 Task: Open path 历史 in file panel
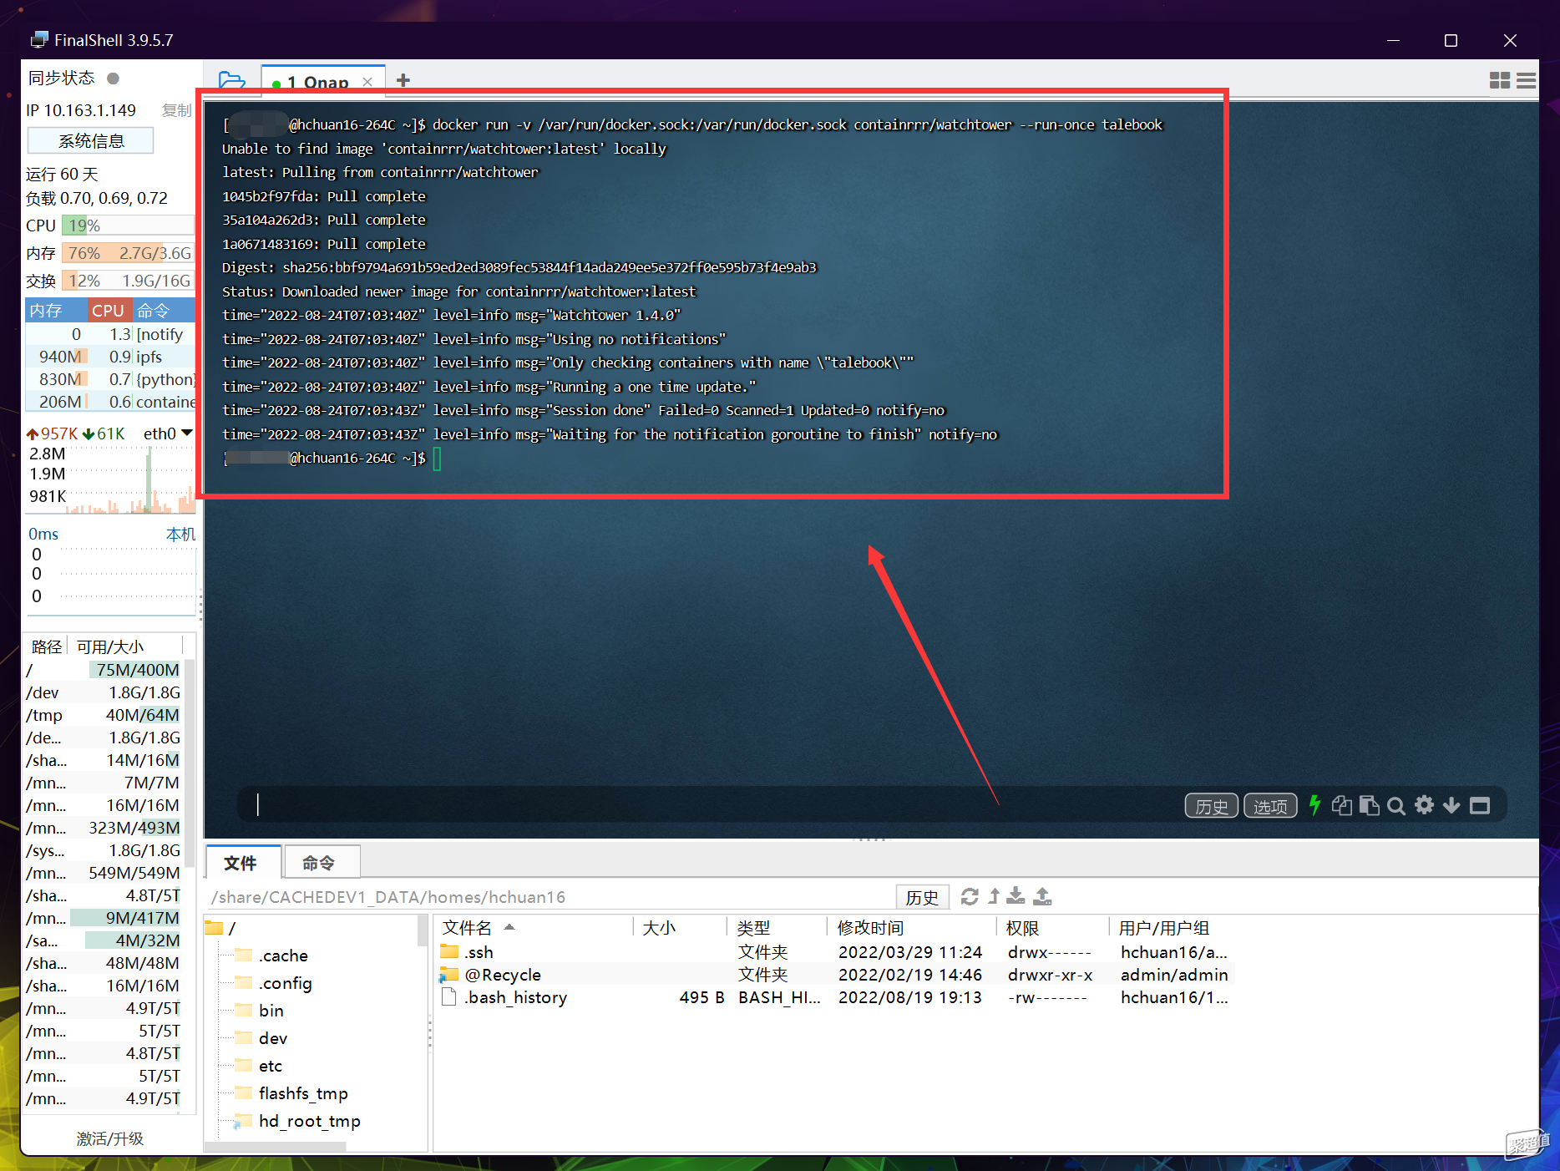coord(922,897)
